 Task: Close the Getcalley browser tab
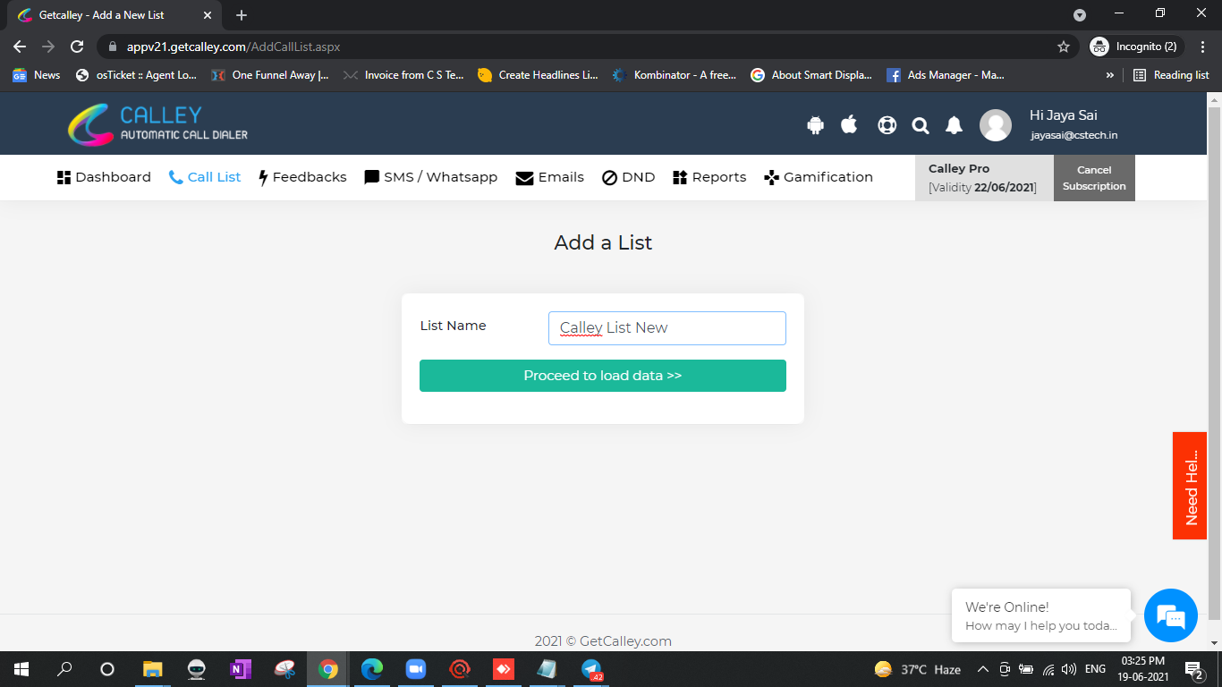pos(208,15)
